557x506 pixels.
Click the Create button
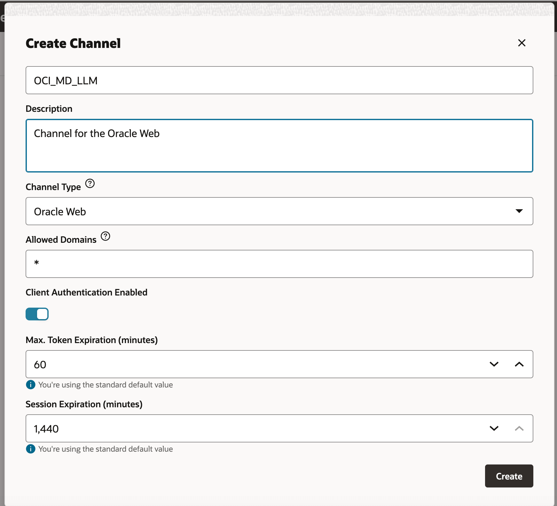click(x=509, y=476)
